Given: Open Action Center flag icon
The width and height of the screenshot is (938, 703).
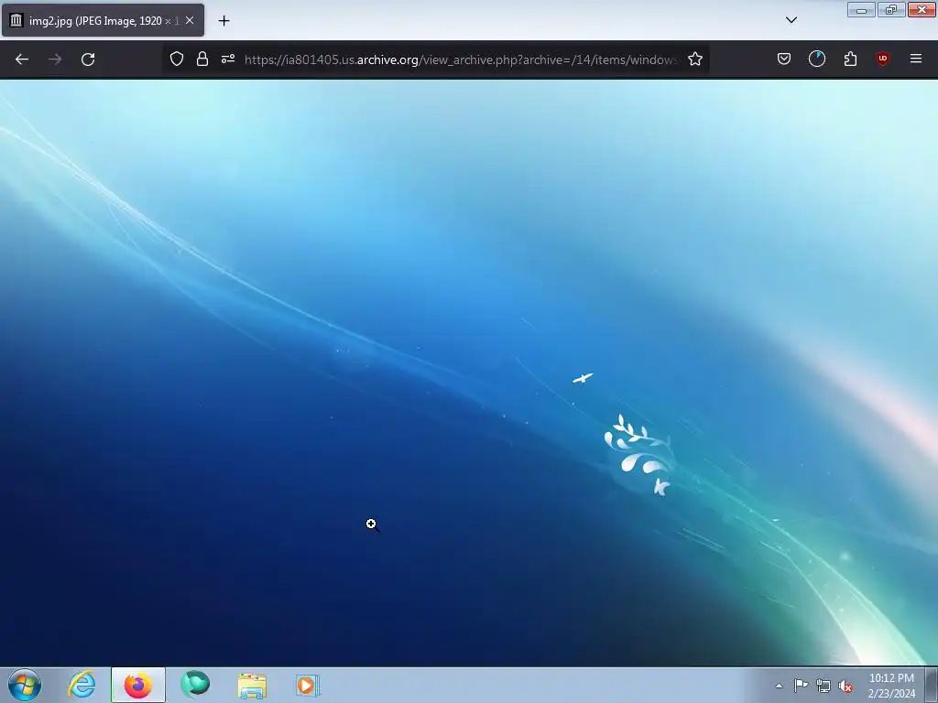Looking at the screenshot, I should coord(801,686).
